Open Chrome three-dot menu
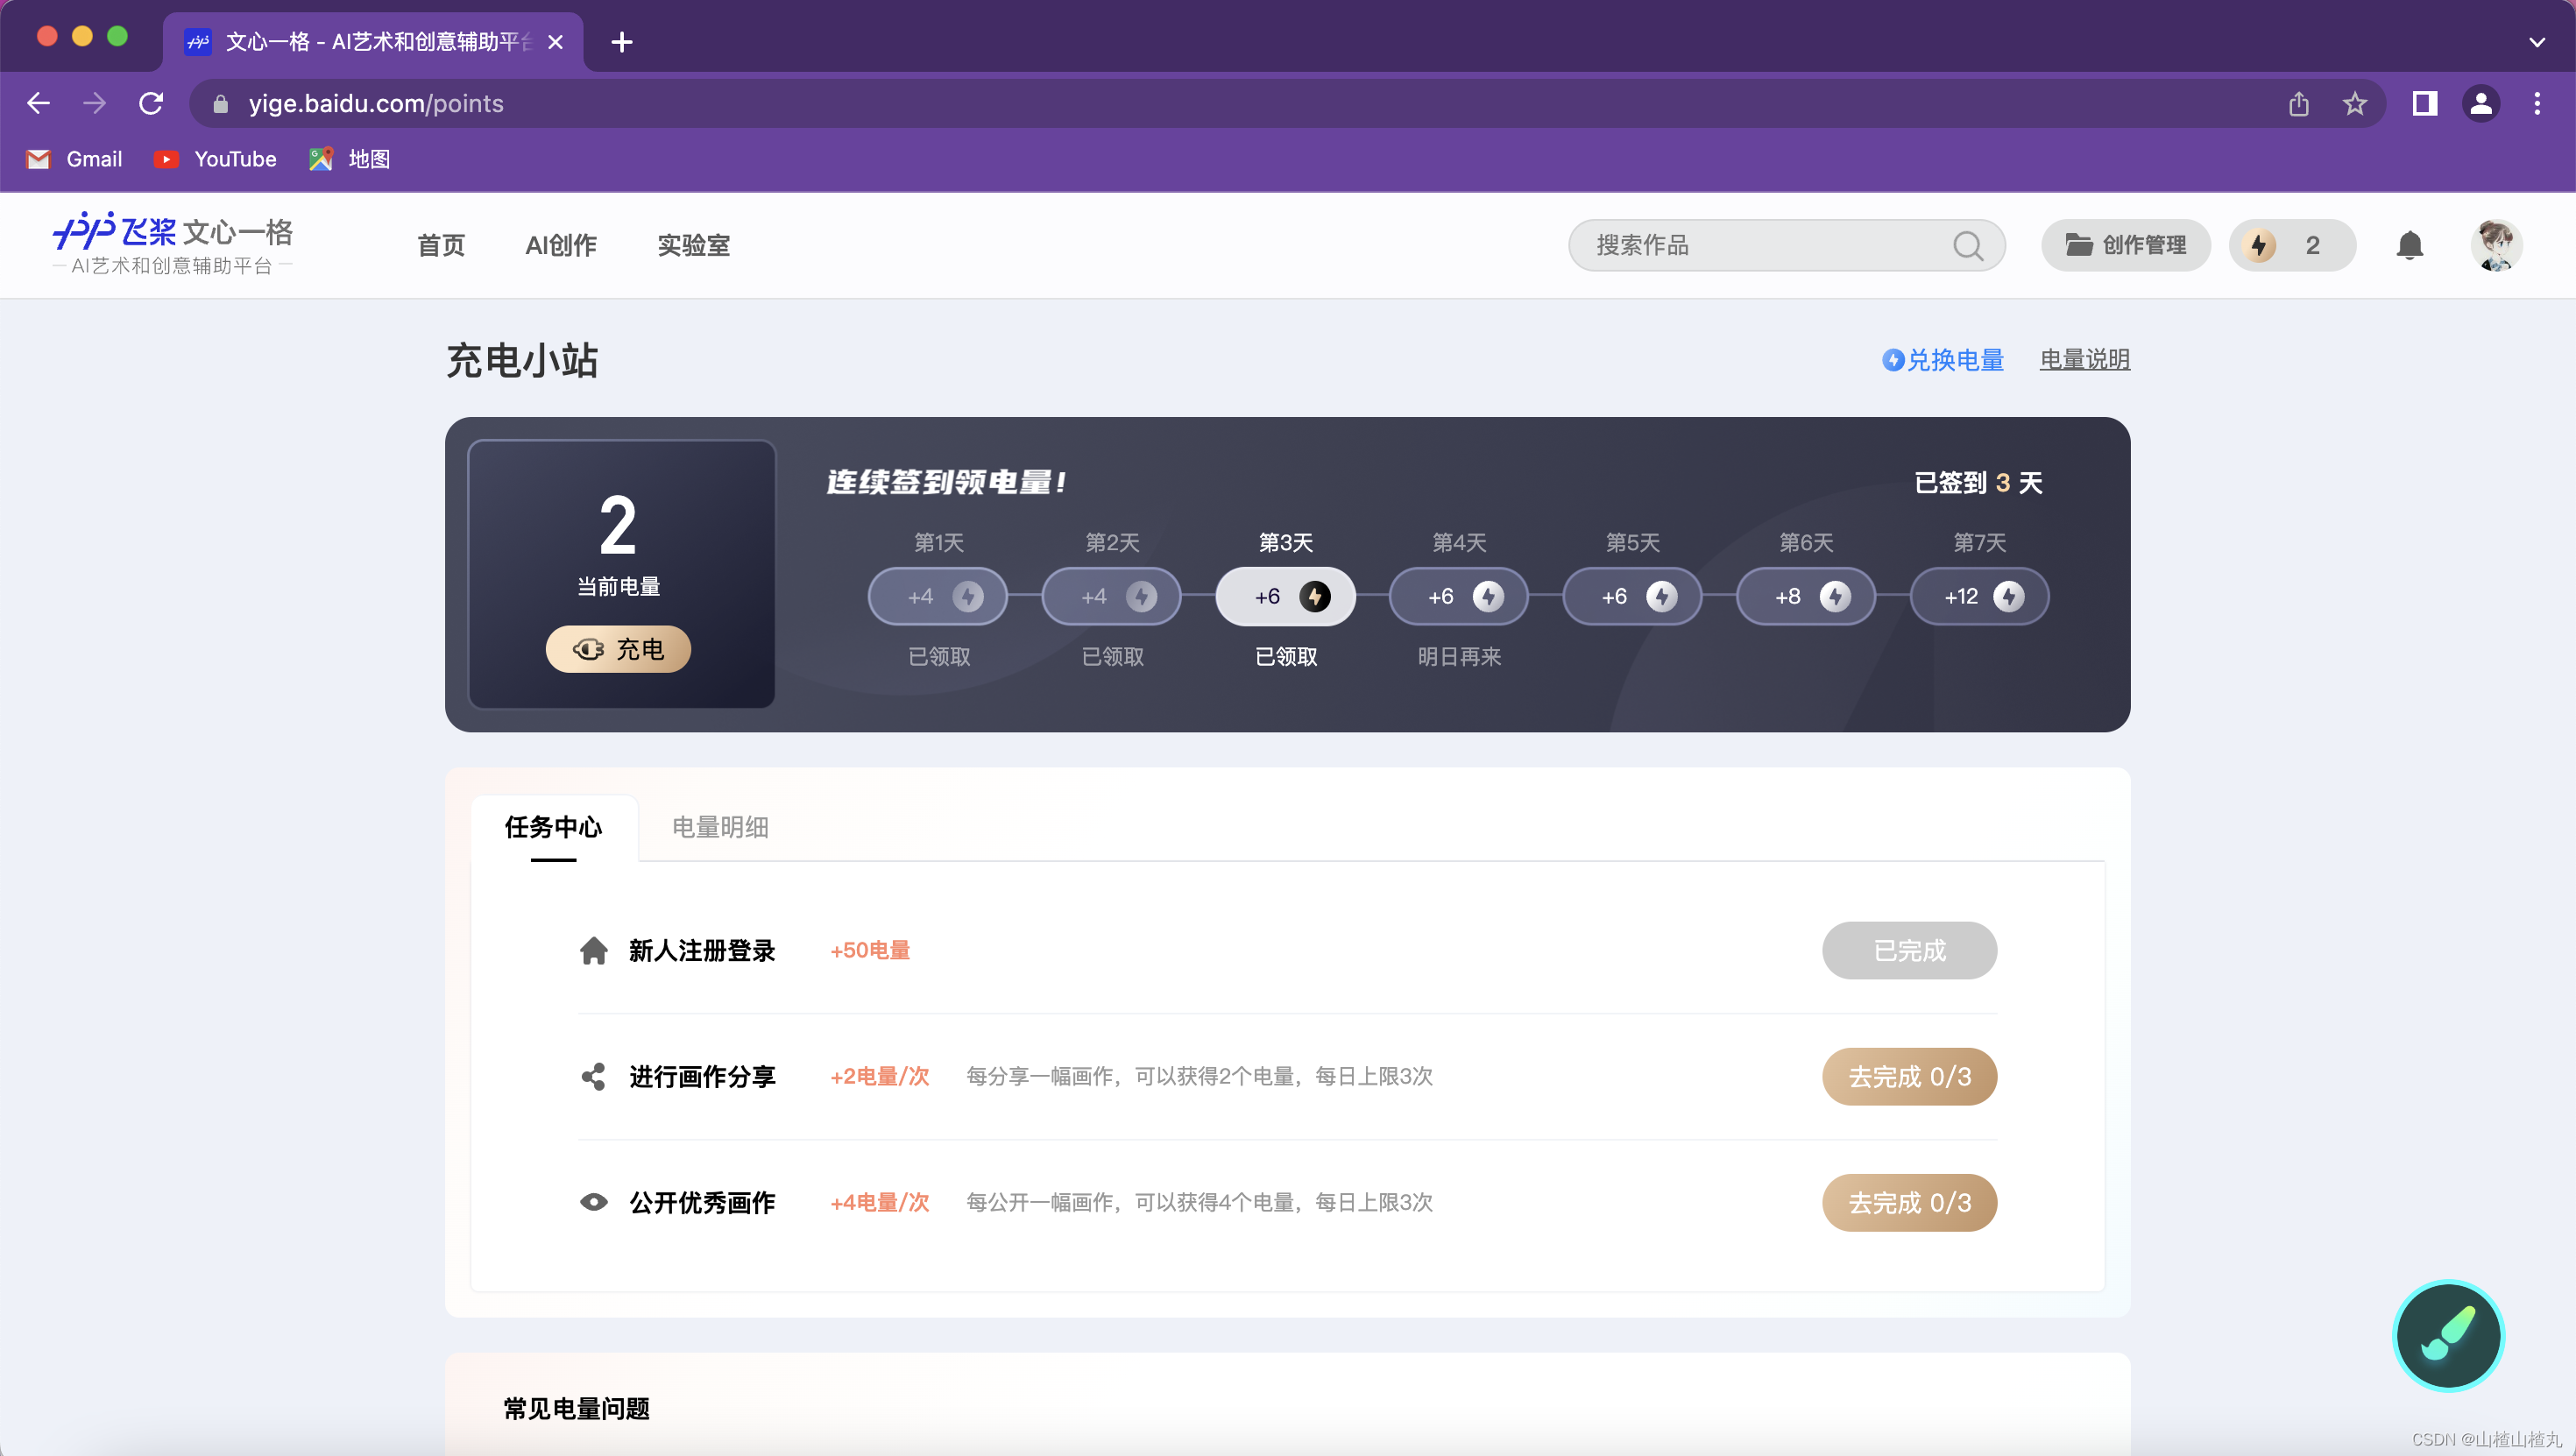Image resolution: width=2576 pixels, height=1456 pixels. pos(2536,103)
